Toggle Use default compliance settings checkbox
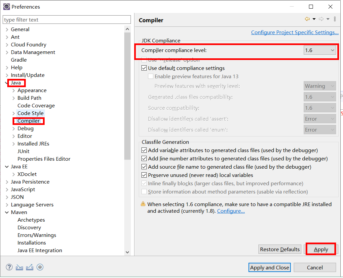Screen dimensions: 343x278 144,68
